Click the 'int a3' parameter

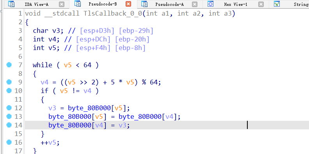(220, 14)
